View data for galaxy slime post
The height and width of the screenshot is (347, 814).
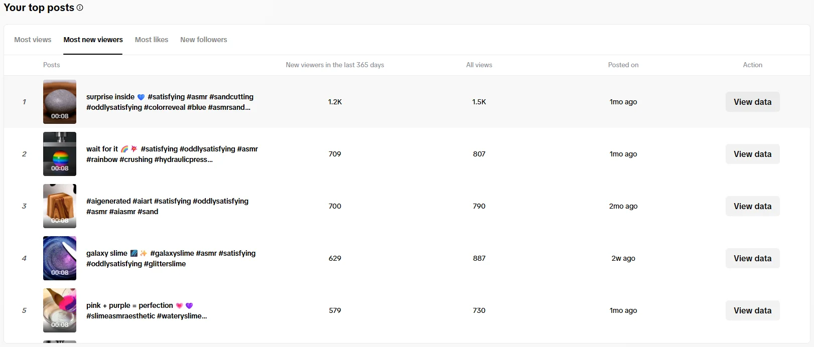click(752, 258)
